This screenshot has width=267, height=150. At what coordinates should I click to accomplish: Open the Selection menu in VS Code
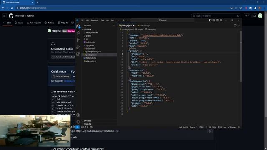[x=95, y=20]
